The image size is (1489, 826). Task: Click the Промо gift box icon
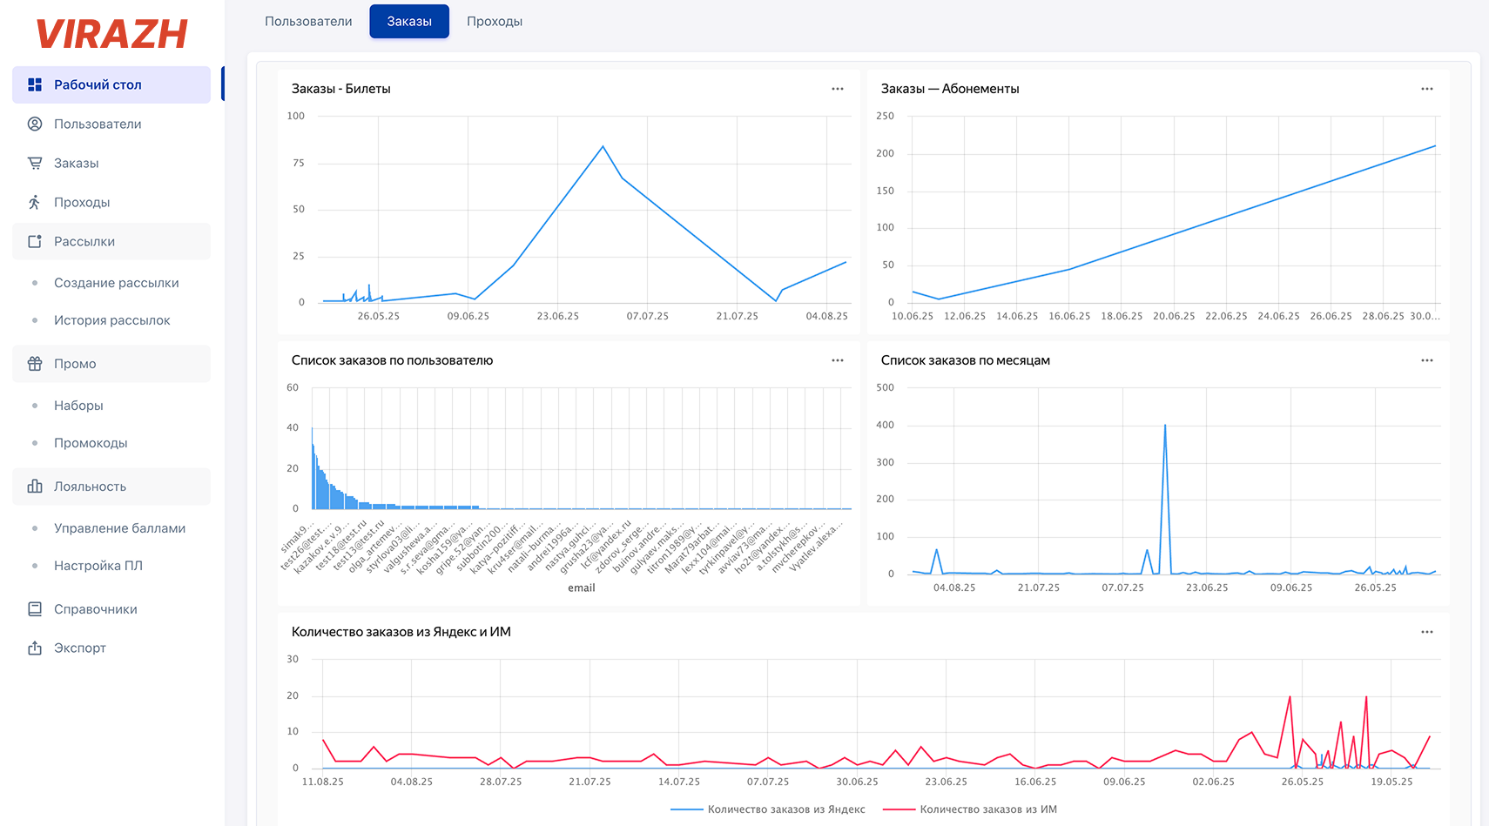35,364
